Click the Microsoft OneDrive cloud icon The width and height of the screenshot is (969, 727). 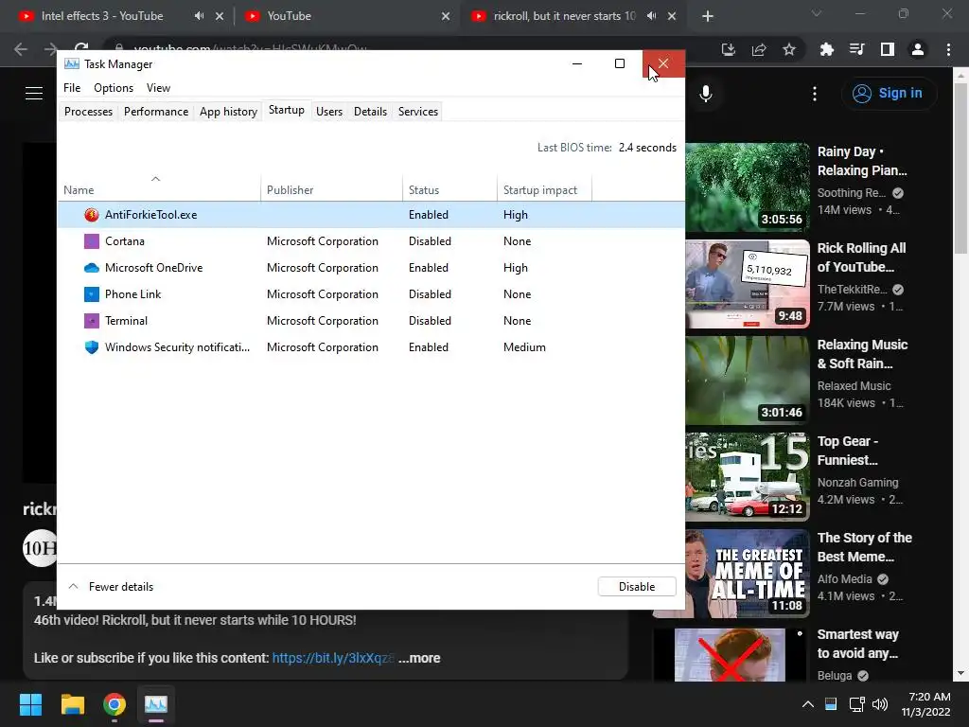92,268
